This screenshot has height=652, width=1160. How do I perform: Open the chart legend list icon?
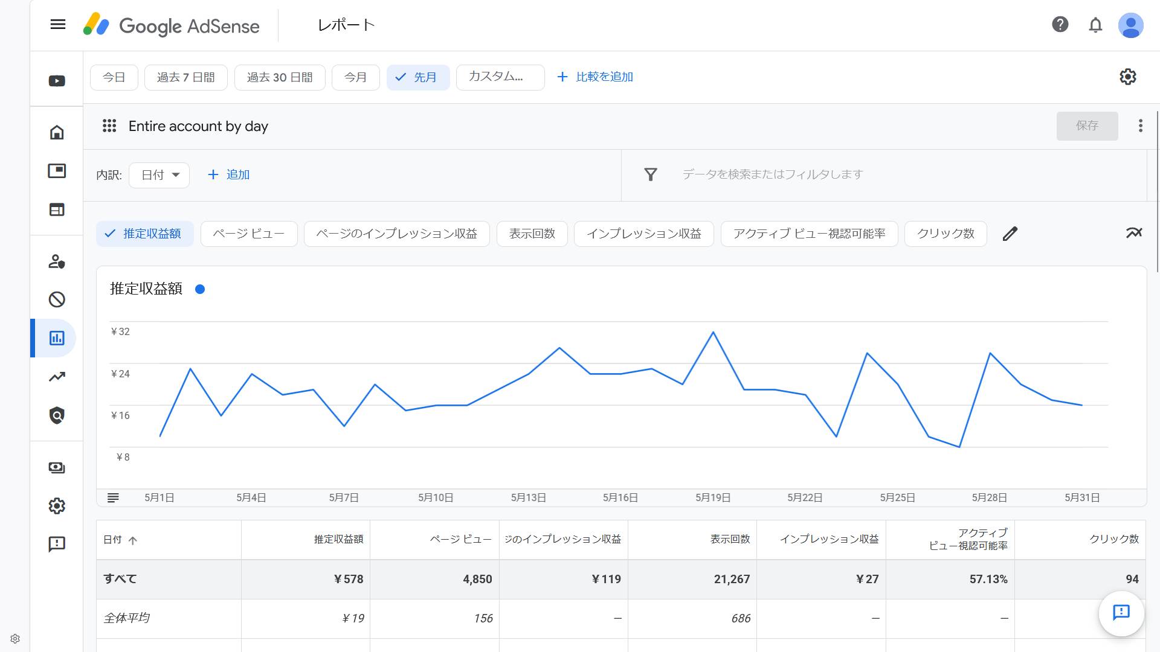pyautogui.click(x=113, y=498)
